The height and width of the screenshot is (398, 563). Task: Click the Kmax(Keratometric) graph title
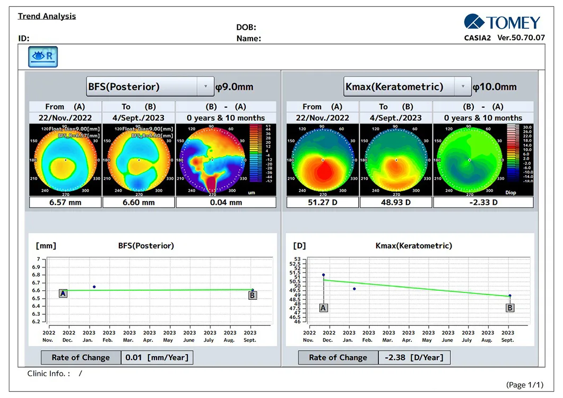(x=414, y=246)
